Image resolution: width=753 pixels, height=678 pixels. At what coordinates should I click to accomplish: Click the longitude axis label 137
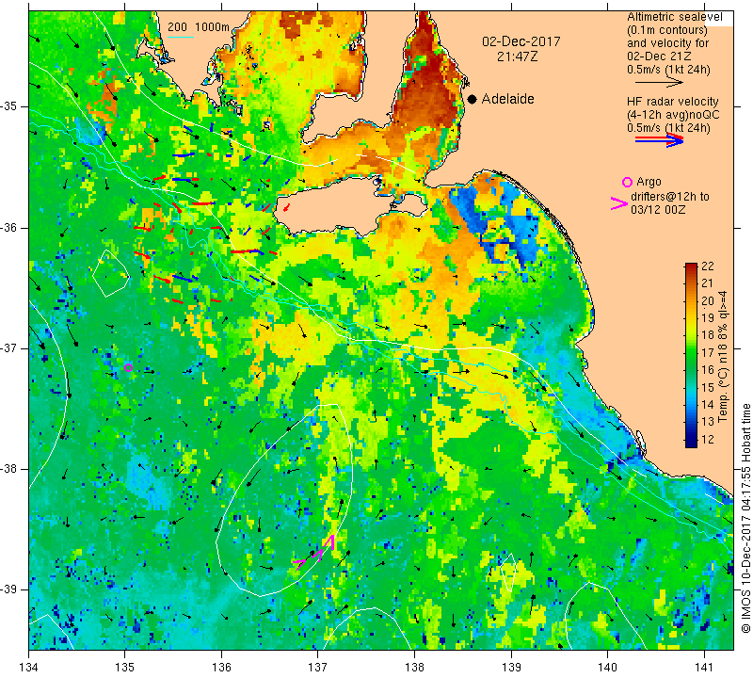click(318, 667)
